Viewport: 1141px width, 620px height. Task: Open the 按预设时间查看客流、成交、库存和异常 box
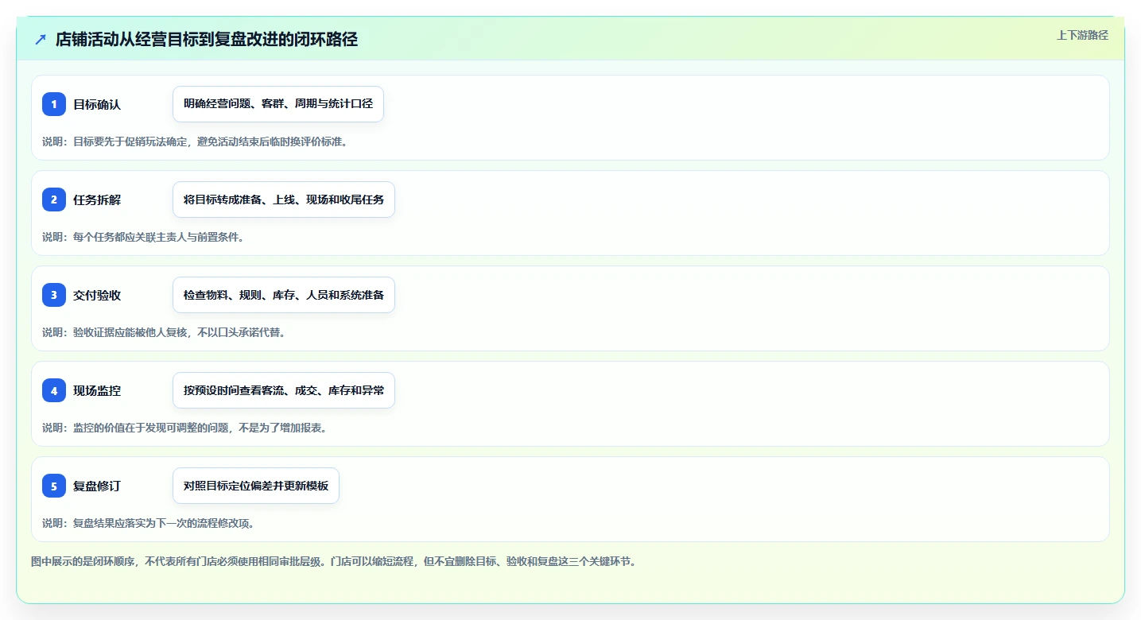tap(284, 390)
